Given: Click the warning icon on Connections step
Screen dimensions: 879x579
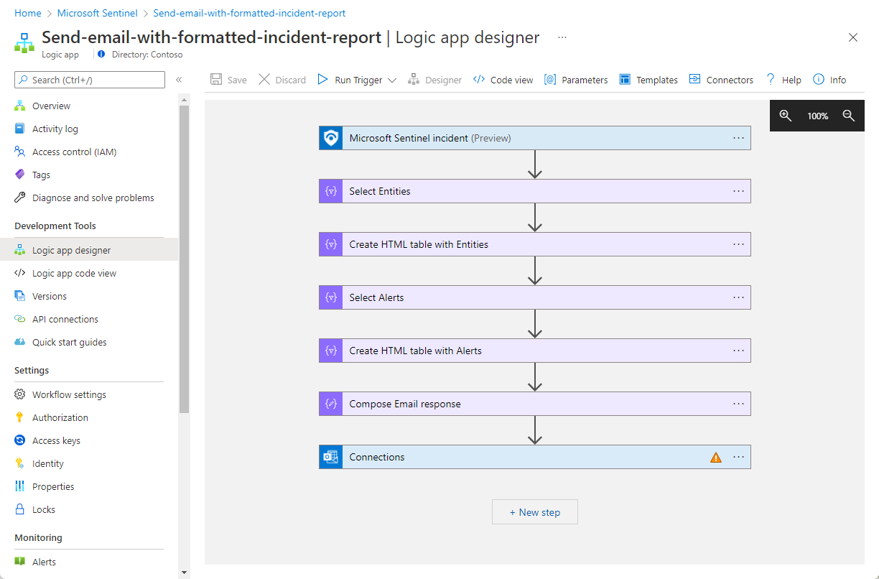Looking at the screenshot, I should (x=715, y=458).
